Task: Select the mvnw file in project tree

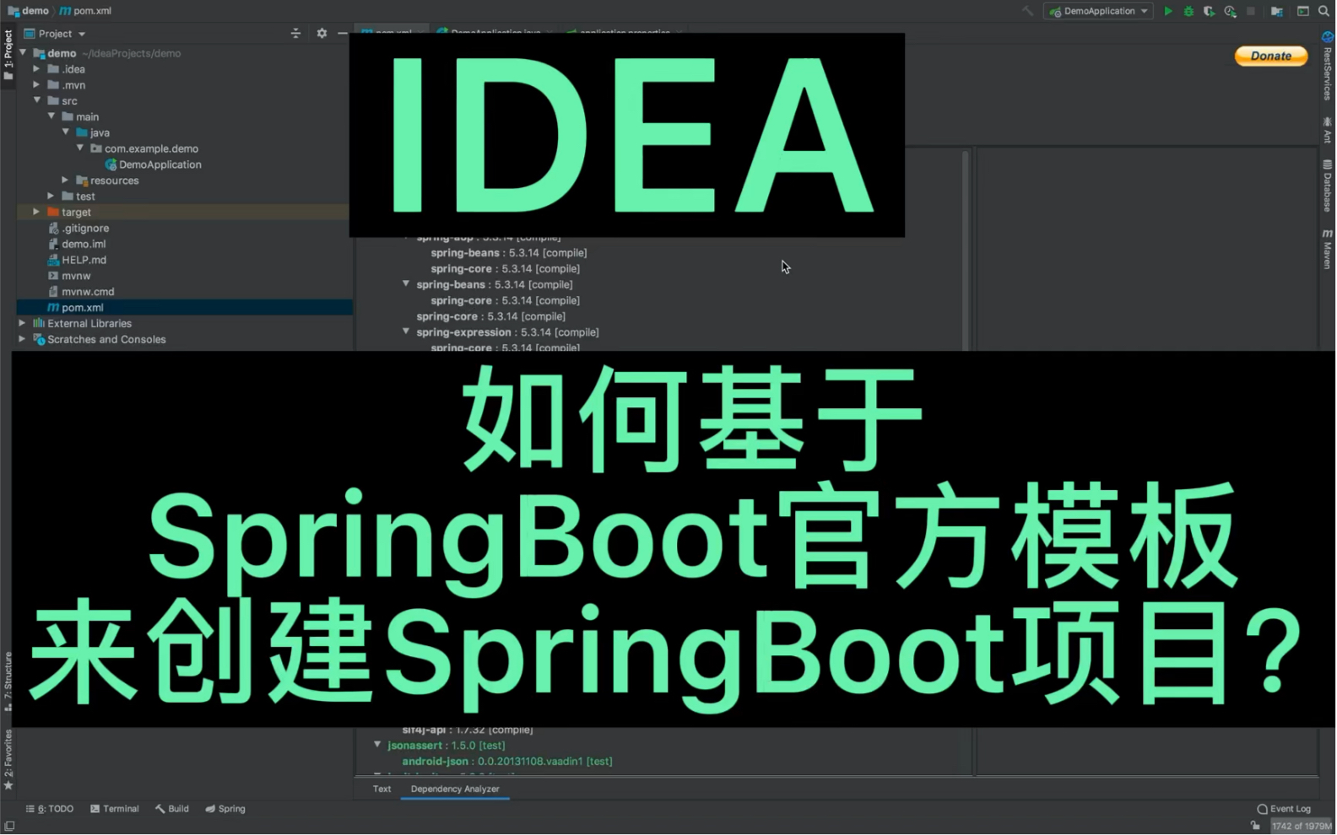Action: (x=69, y=276)
